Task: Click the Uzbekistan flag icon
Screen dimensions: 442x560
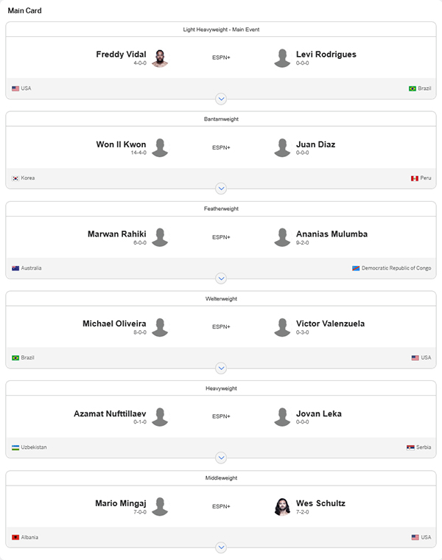Action: tap(15, 447)
